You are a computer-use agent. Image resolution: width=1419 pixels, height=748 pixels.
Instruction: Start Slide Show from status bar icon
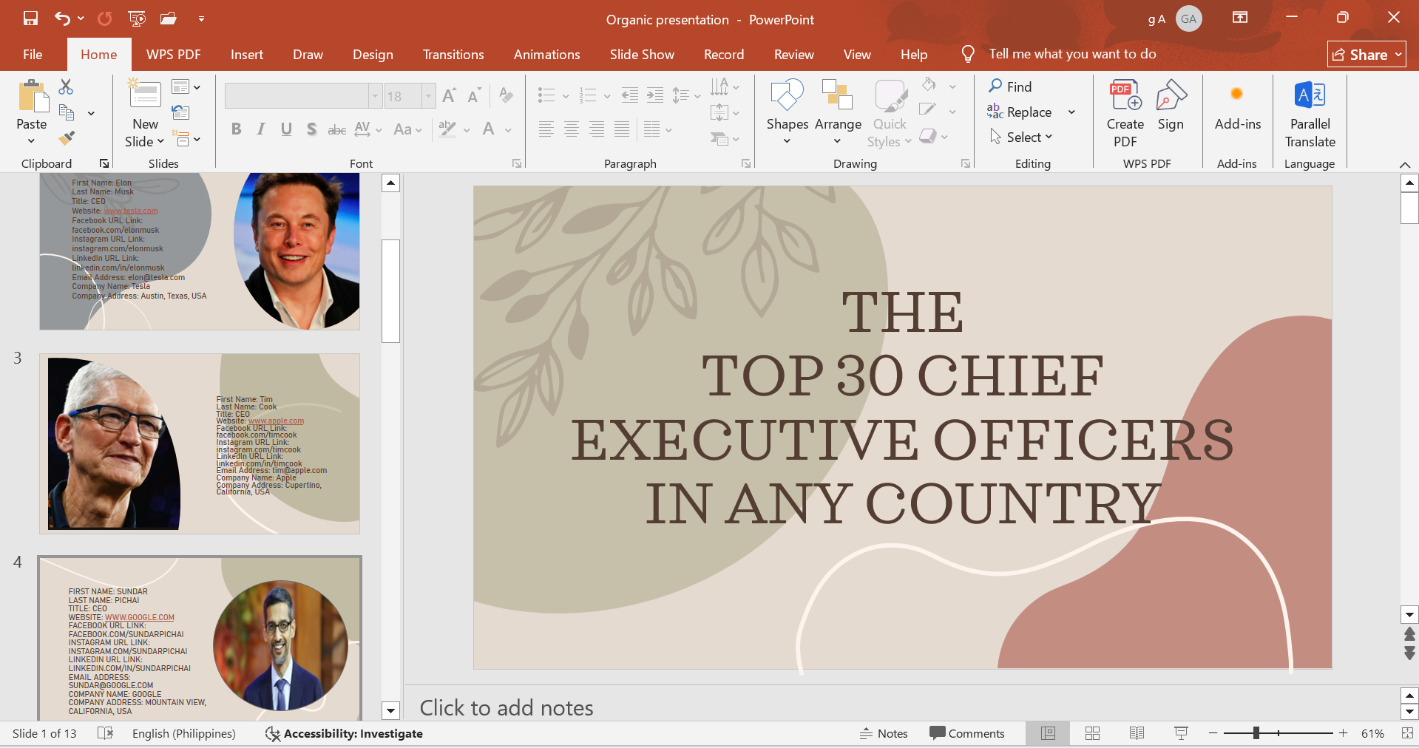coord(1181,733)
